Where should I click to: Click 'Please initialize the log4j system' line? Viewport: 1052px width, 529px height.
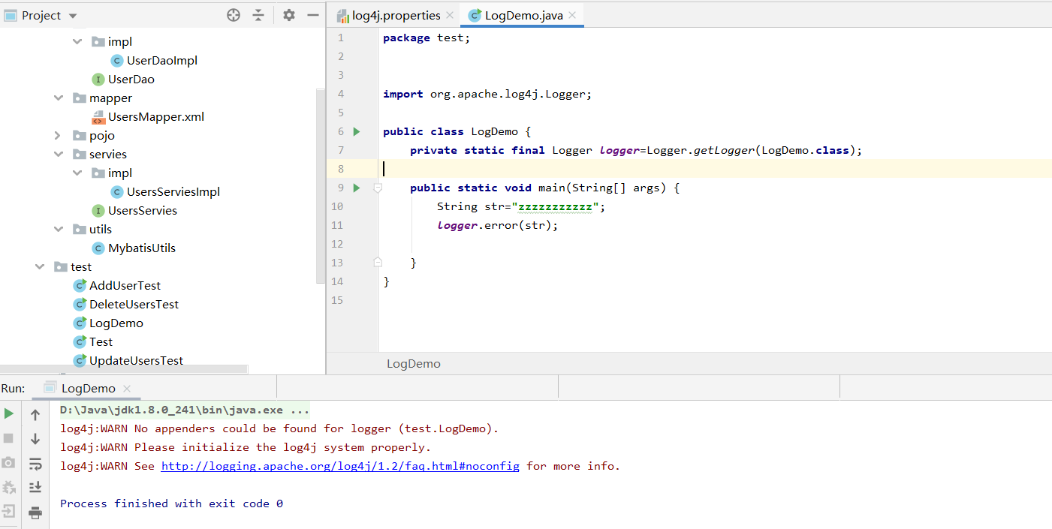click(246, 447)
